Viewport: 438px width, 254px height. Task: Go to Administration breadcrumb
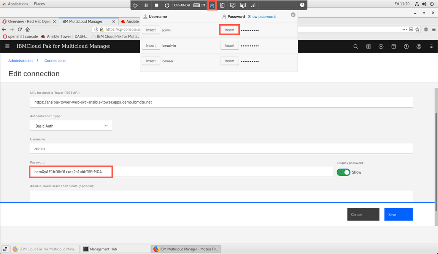click(x=21, y=60)
